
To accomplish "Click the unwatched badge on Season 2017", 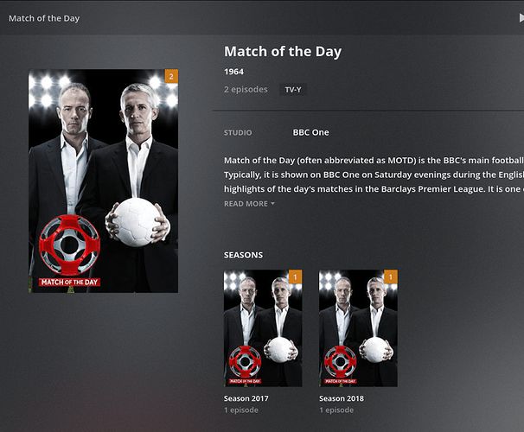I will click(x=296, y=276).
